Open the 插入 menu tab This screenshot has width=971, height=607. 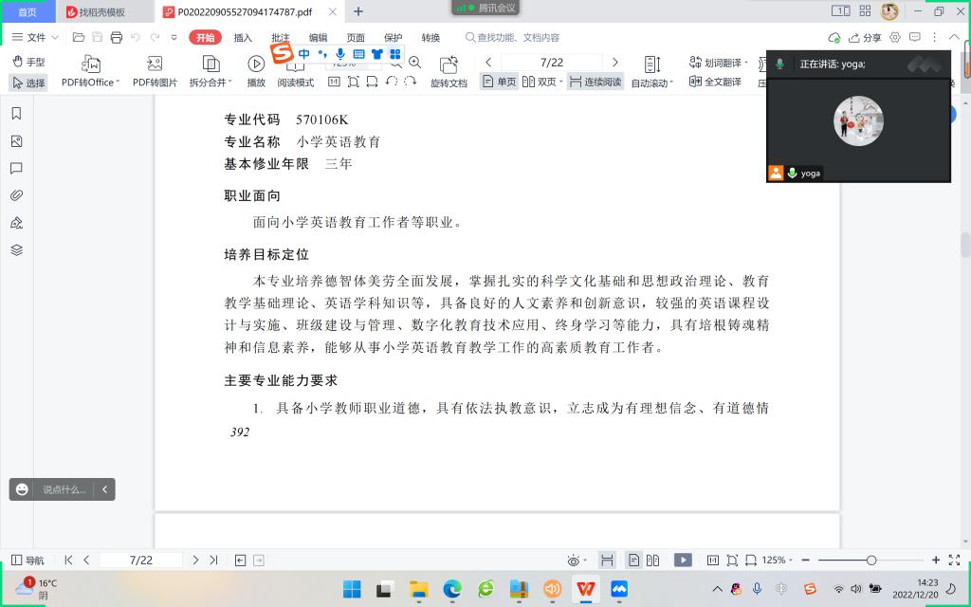pos(243,38)
